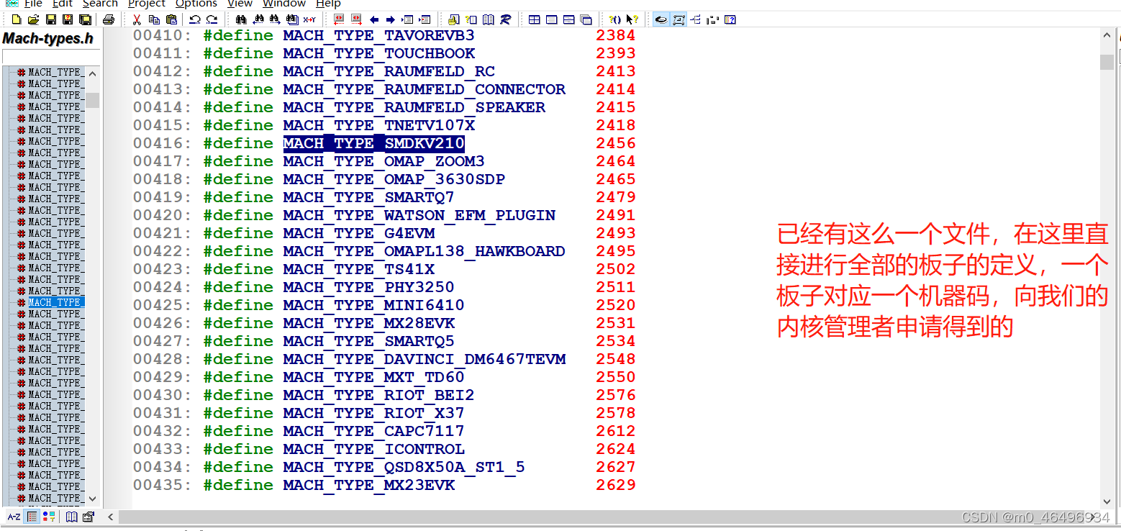Cut selection with the scissors icon
The height and width of the screenshot is (531, 1121).
(x=136, y=19)
